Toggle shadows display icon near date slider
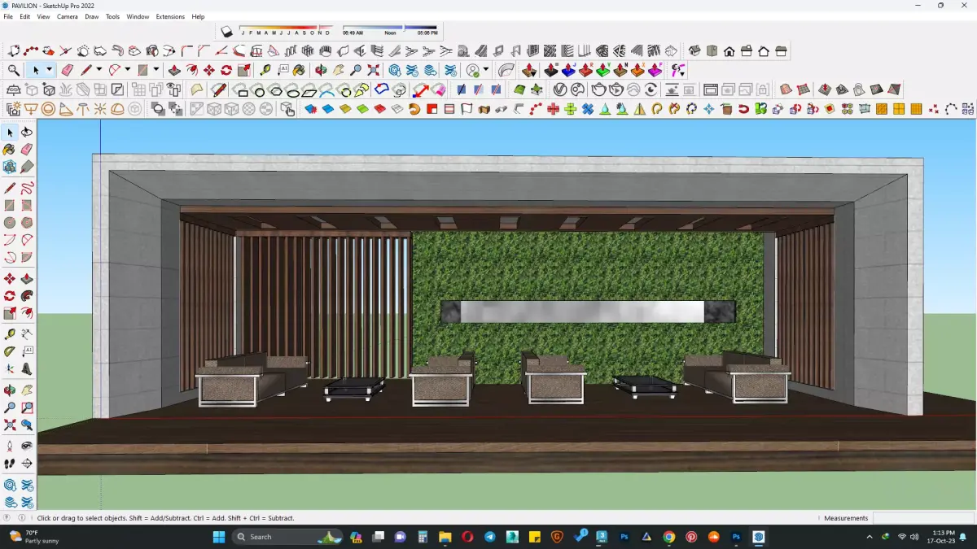The image size is (977, 549). (227, 31)
